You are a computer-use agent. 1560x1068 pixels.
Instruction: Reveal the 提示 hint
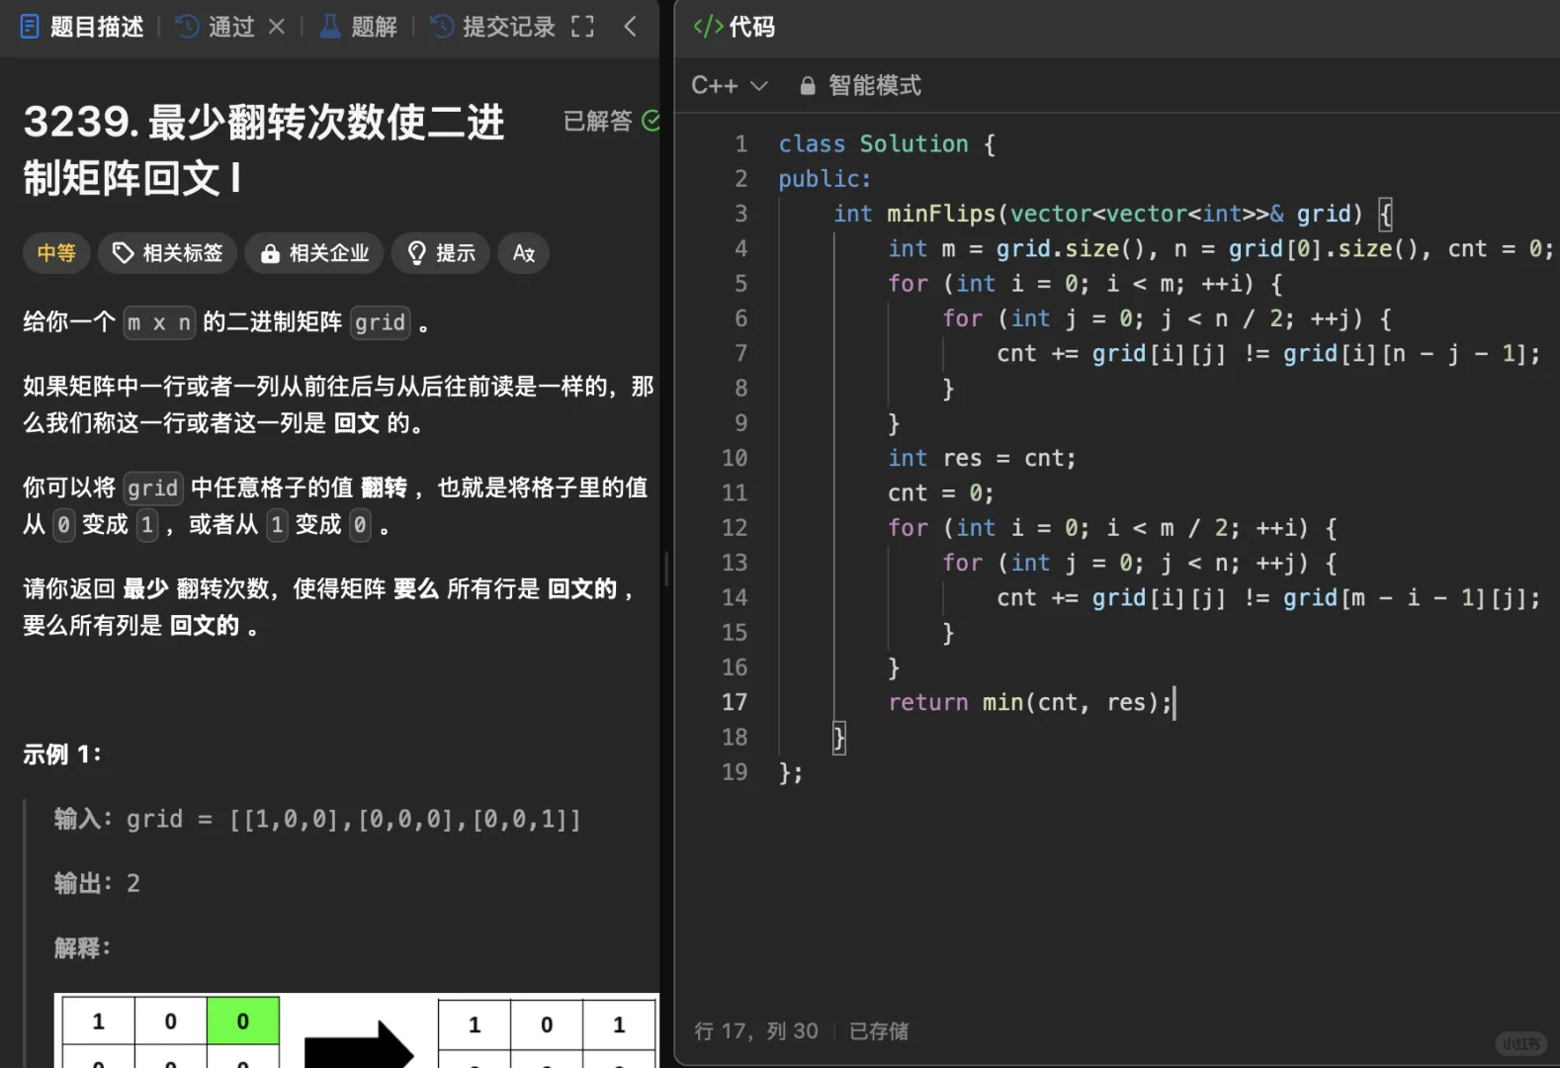(x=441, y=253)
